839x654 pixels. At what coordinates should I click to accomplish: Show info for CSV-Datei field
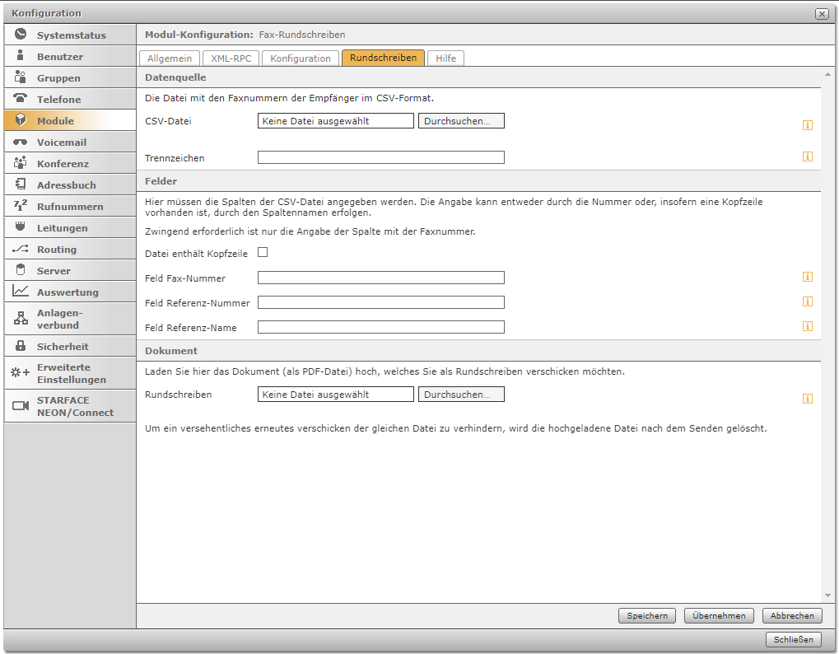tap(808, 125)
